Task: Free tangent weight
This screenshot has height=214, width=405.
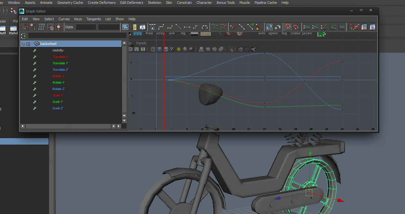Action: [x=250, y=27]
